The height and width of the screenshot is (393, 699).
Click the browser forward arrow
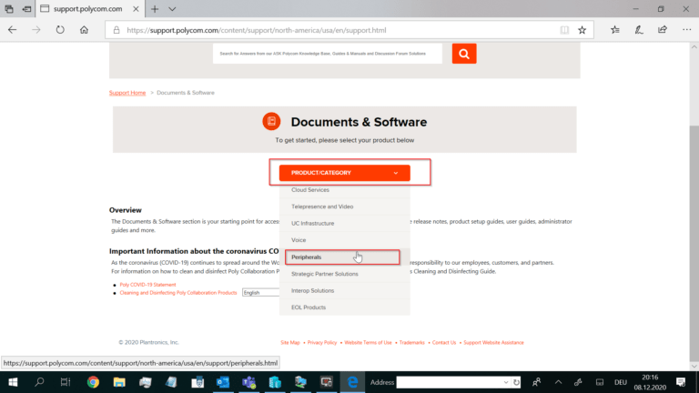[36, 30]
